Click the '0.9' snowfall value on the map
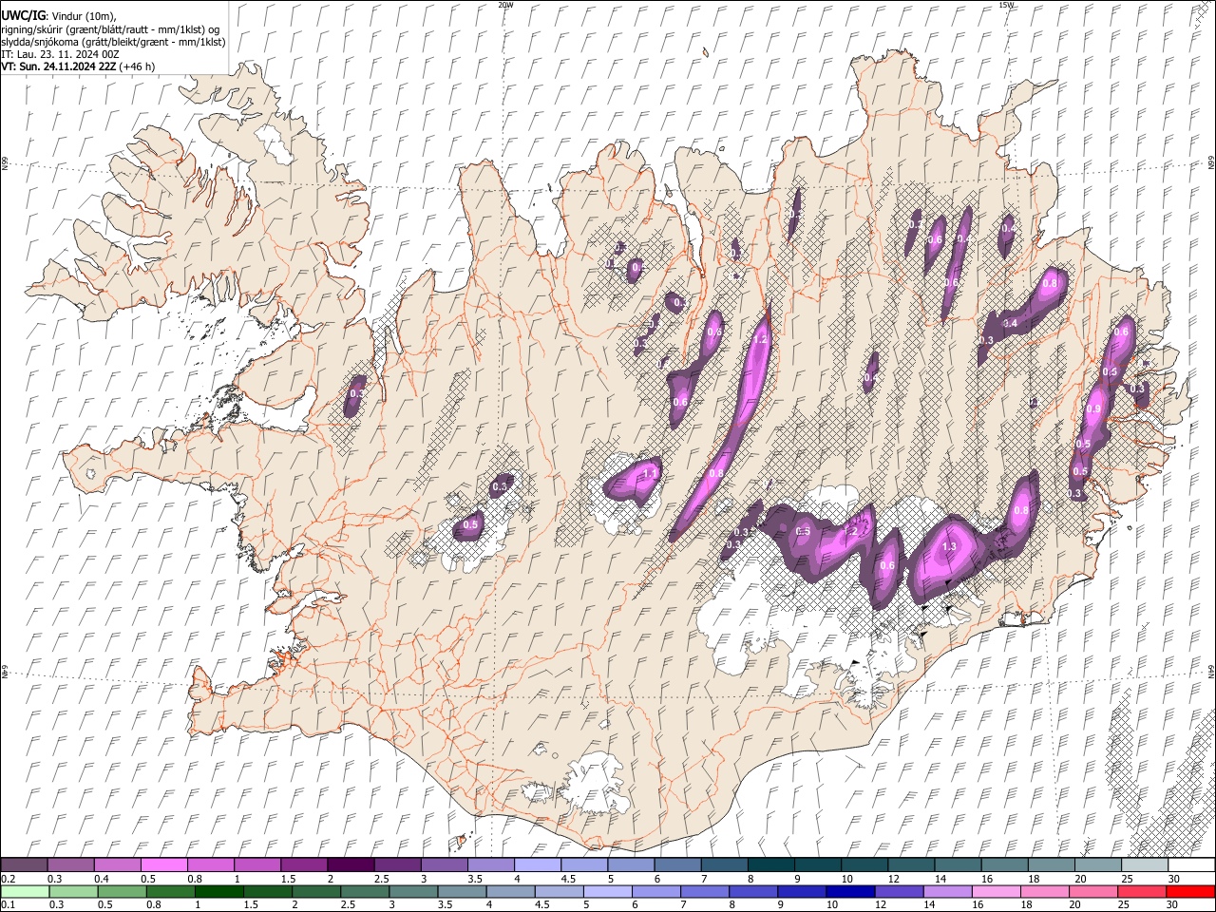This screenshot has height=912, width=1216. tap(1093, 409)
